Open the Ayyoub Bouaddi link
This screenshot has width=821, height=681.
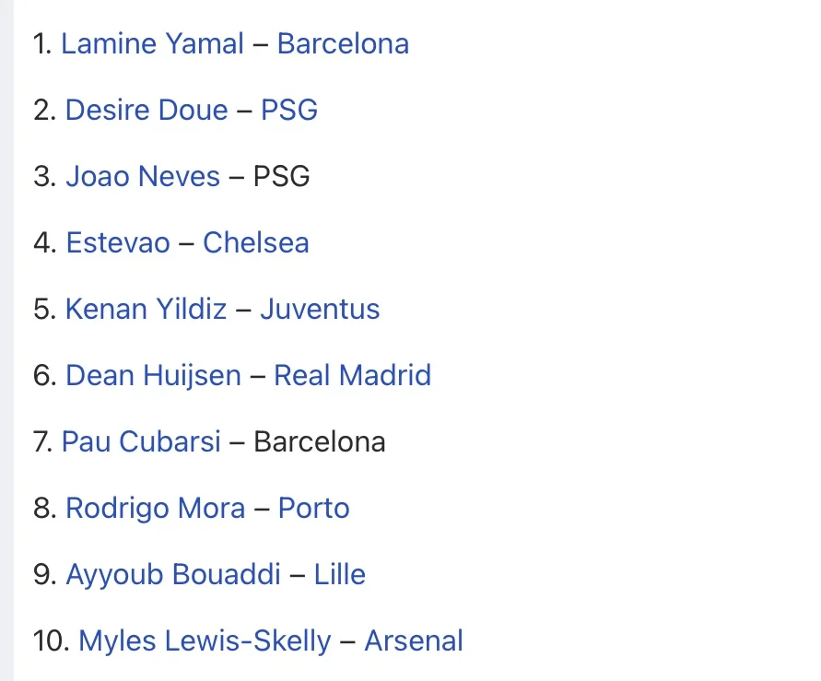pos(173,575)
